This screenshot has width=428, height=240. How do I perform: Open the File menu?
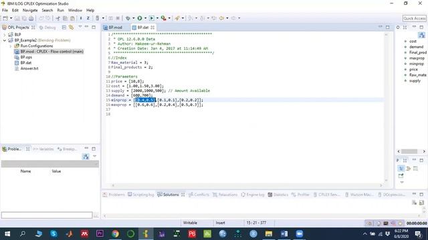pos(5,11)
